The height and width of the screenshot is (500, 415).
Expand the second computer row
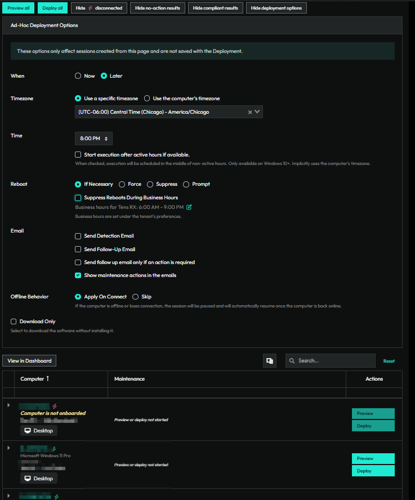click(x=8, y=448)
